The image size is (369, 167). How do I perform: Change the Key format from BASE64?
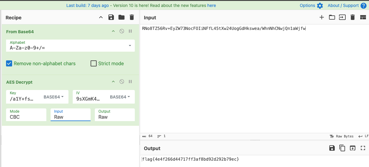[54, 97]
